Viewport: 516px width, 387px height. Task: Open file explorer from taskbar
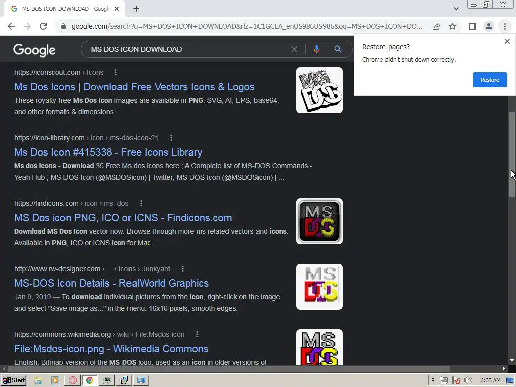tap(38, 381)
